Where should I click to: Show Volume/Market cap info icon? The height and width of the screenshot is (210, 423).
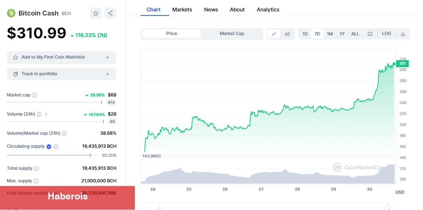64,133
